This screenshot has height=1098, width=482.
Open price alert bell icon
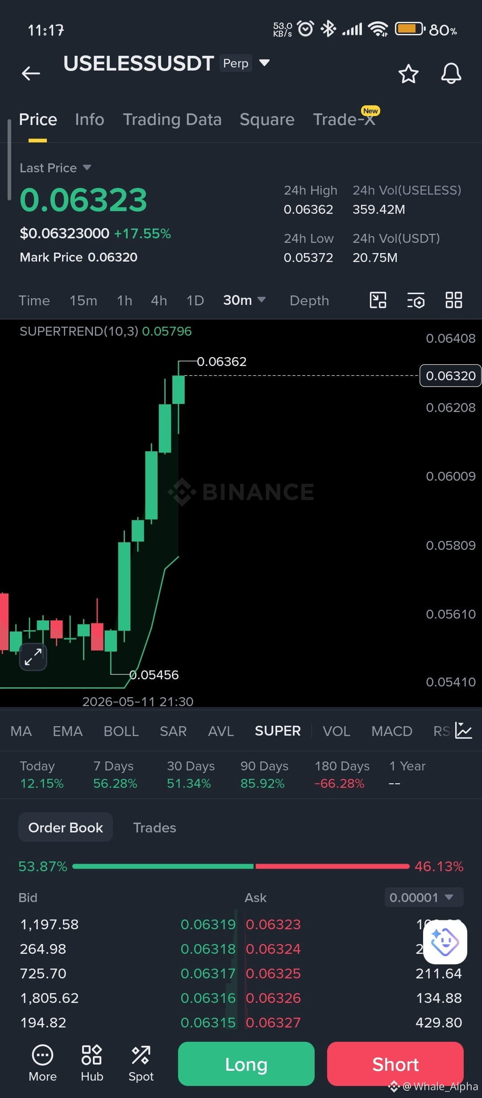(451, 74)
